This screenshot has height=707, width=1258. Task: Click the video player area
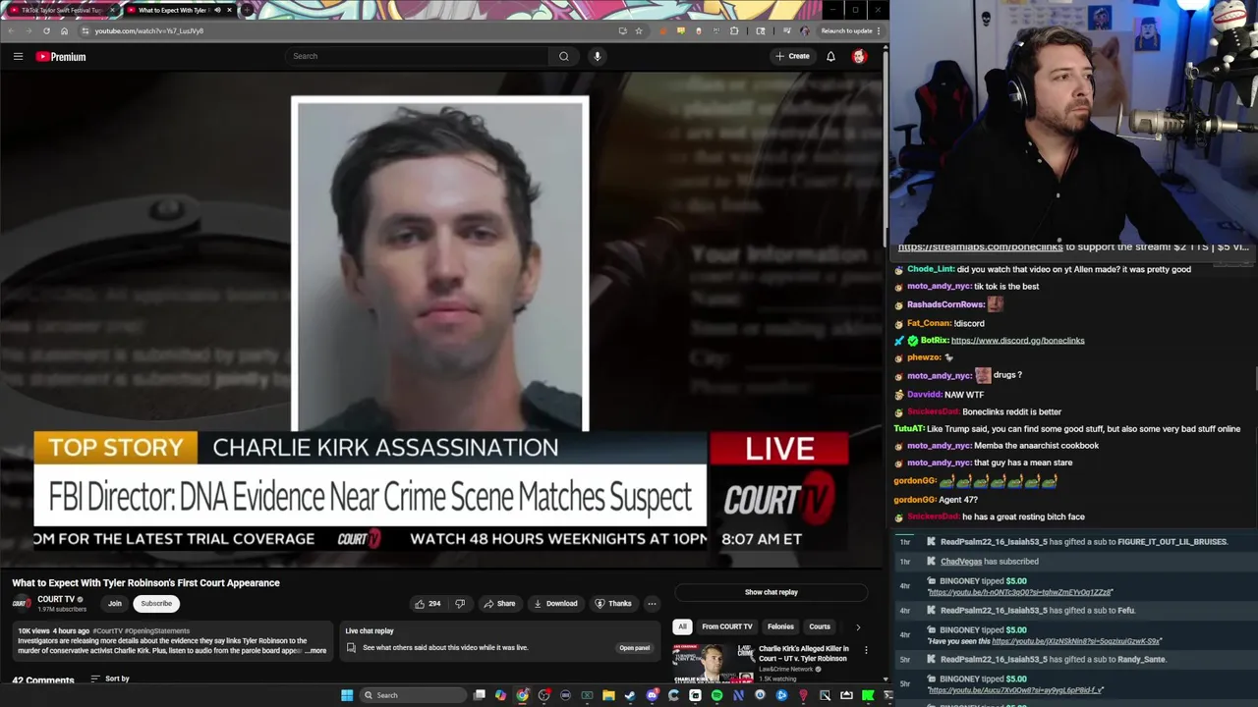point(441,319)
